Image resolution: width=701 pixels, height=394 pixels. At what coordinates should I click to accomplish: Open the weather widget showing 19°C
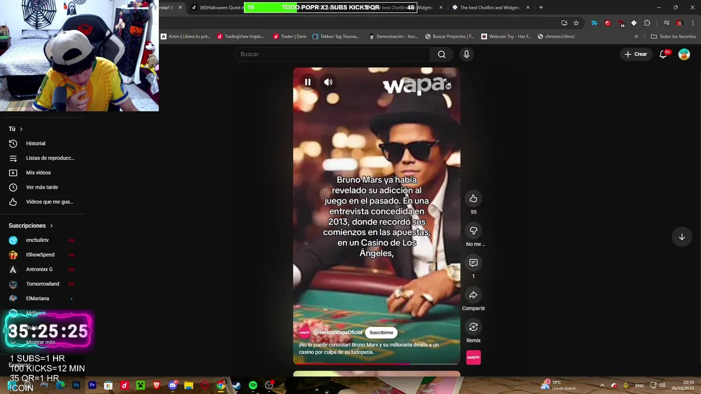[x=558, y=385]
